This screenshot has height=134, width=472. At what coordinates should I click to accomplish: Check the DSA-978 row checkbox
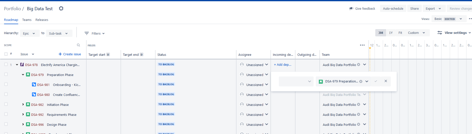point(6,64)
